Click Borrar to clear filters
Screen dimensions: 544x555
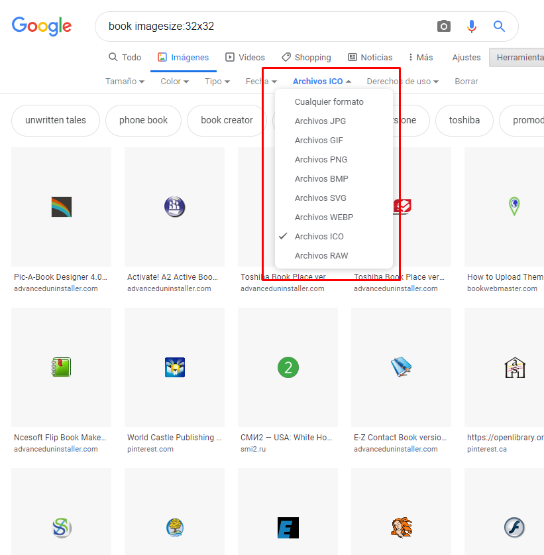coord(466,82)
